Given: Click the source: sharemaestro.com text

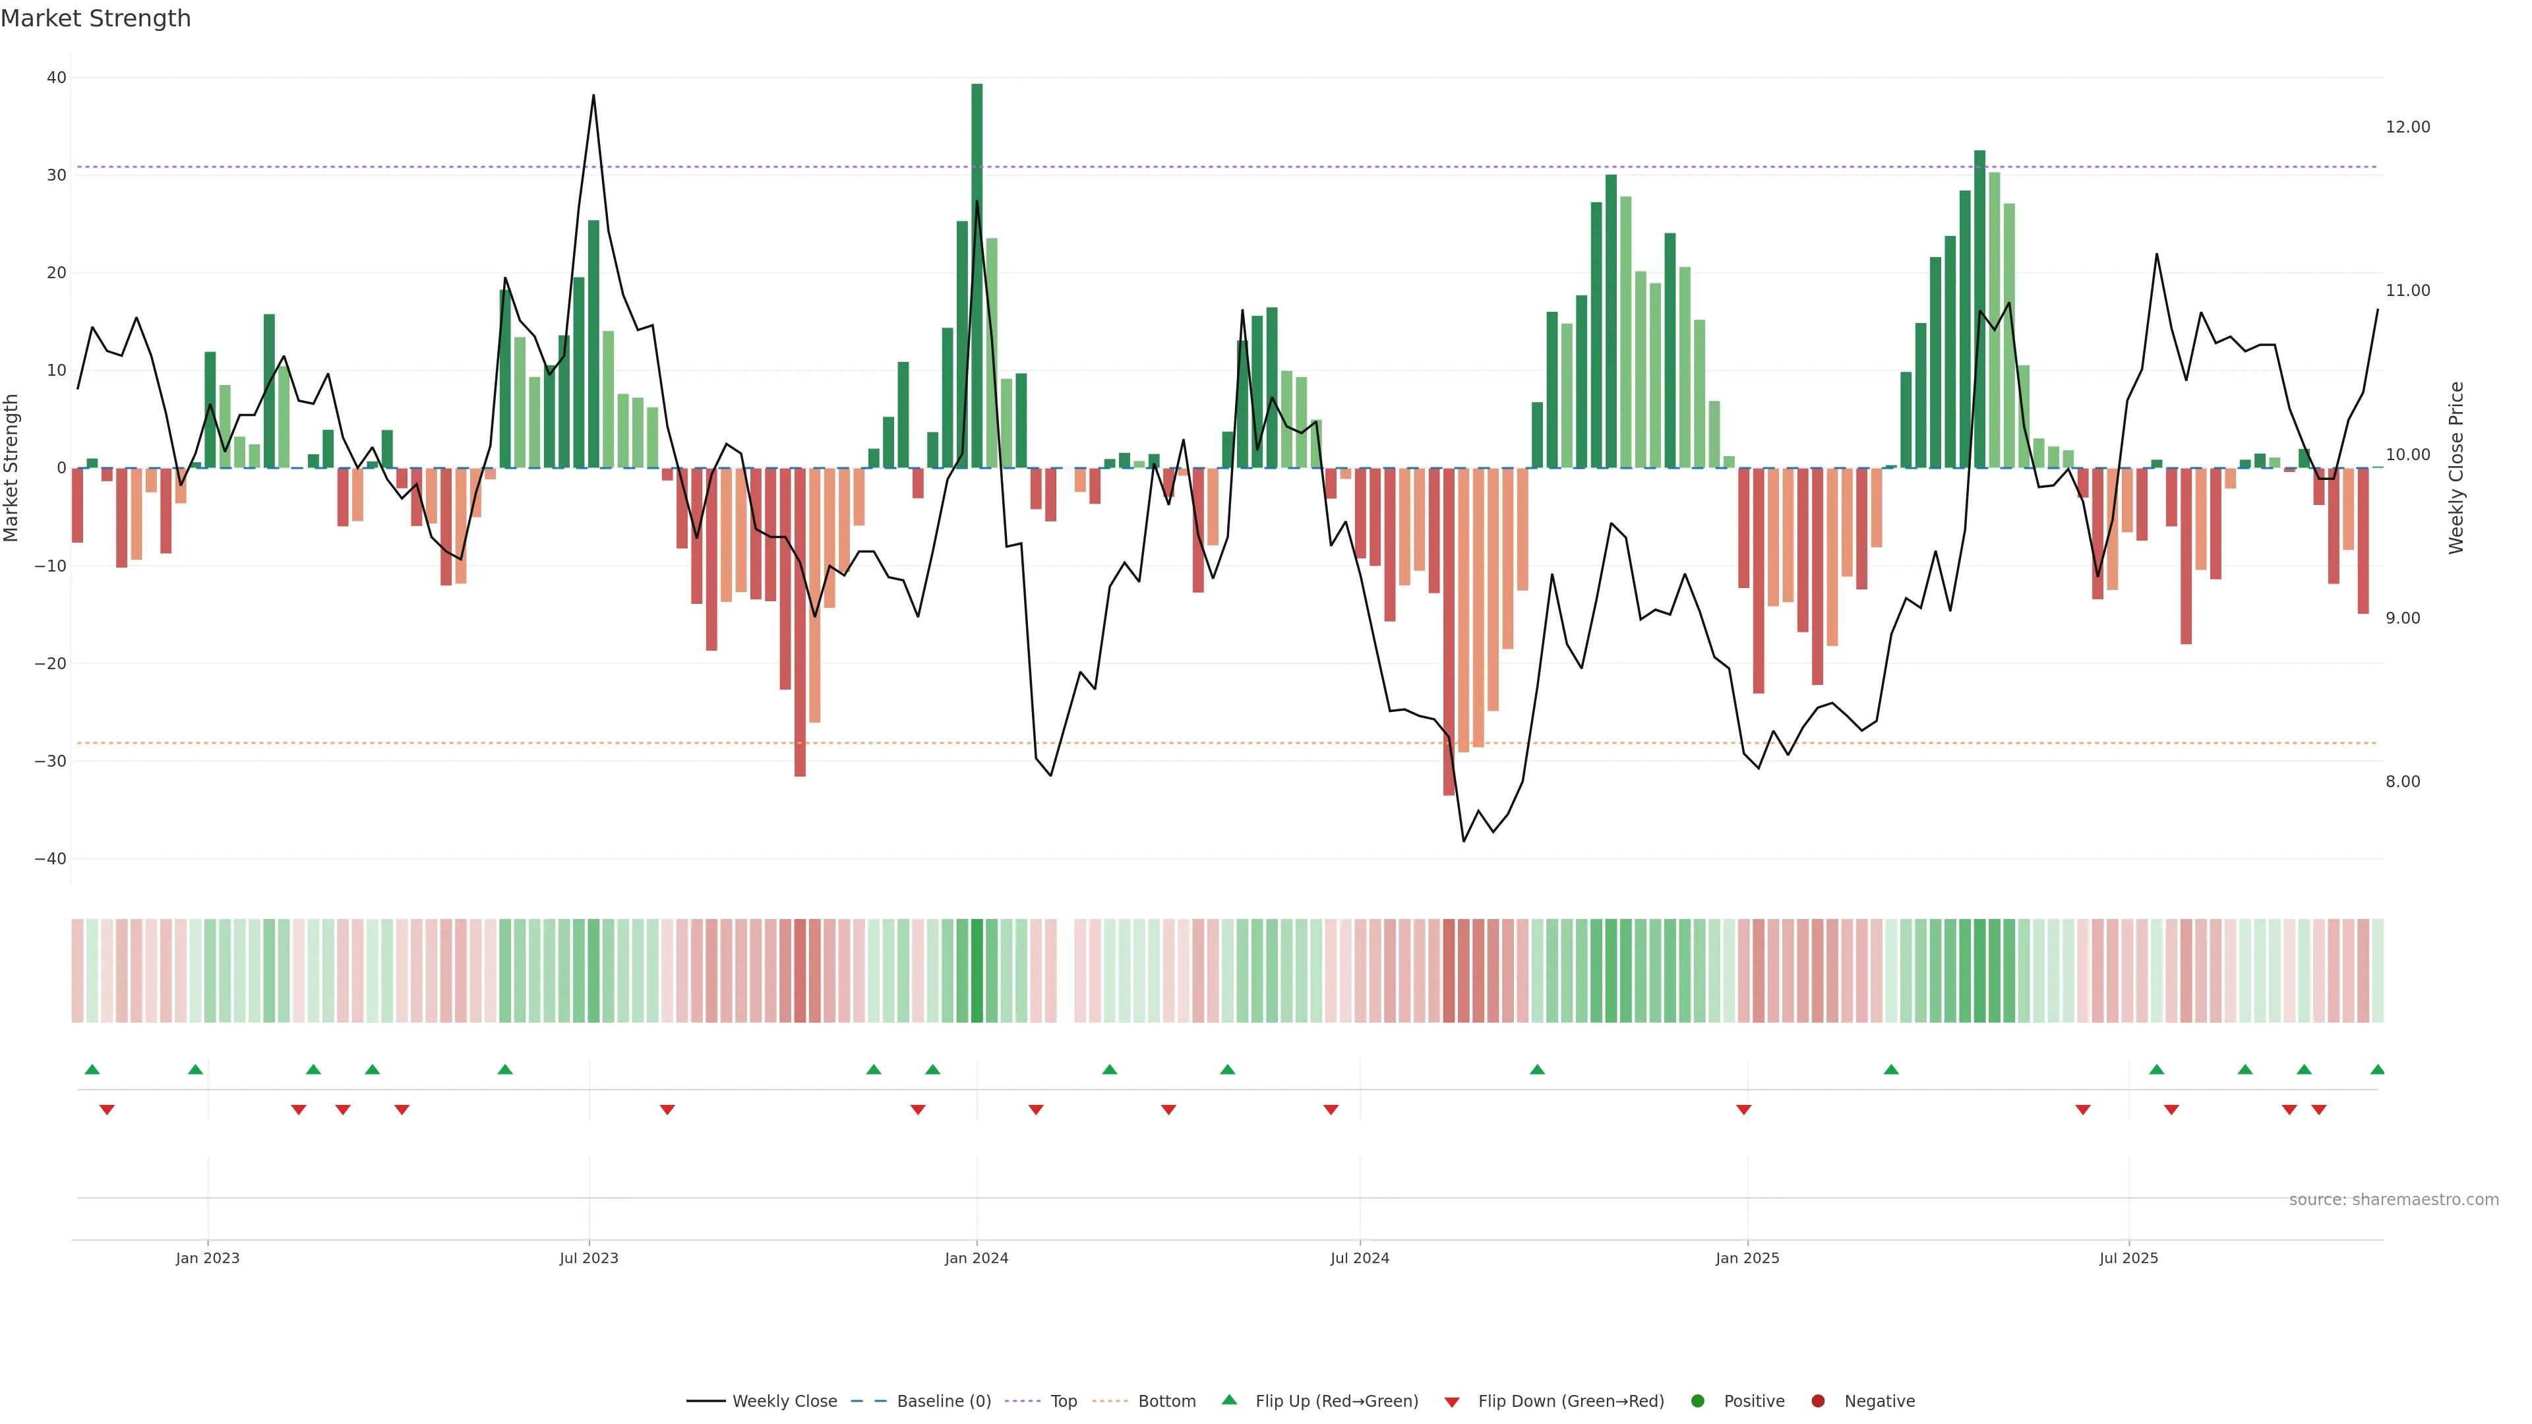Looking at the screenshot, I should click(x=2394, y=1200).
